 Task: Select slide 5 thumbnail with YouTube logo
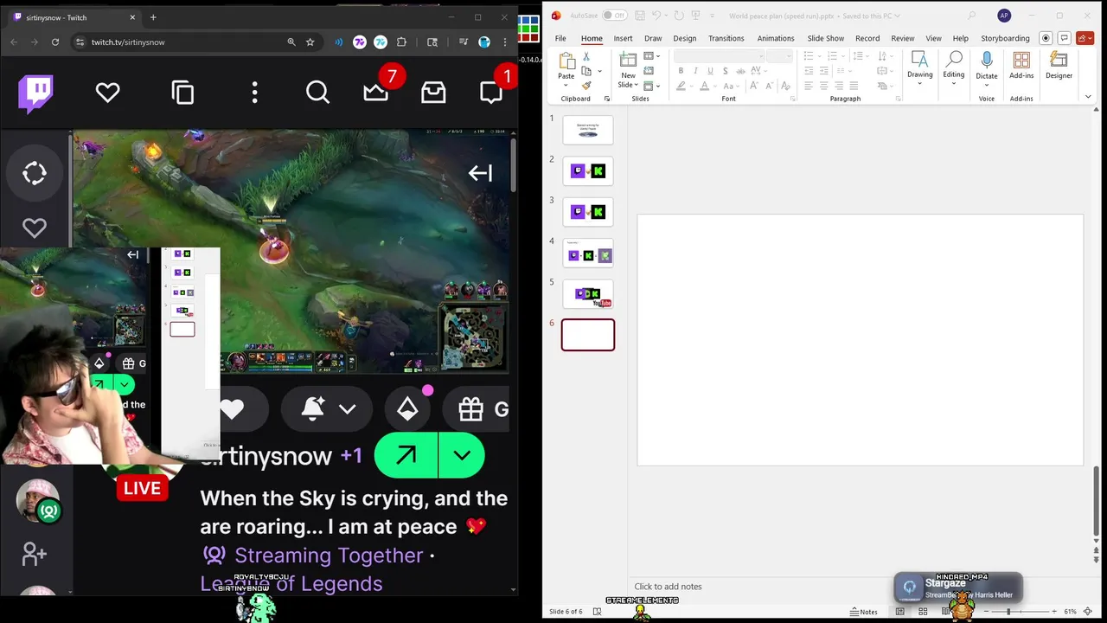(x=588, y=294)
